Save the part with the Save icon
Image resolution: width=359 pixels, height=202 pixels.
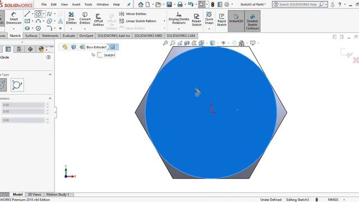tap(169, 4)
